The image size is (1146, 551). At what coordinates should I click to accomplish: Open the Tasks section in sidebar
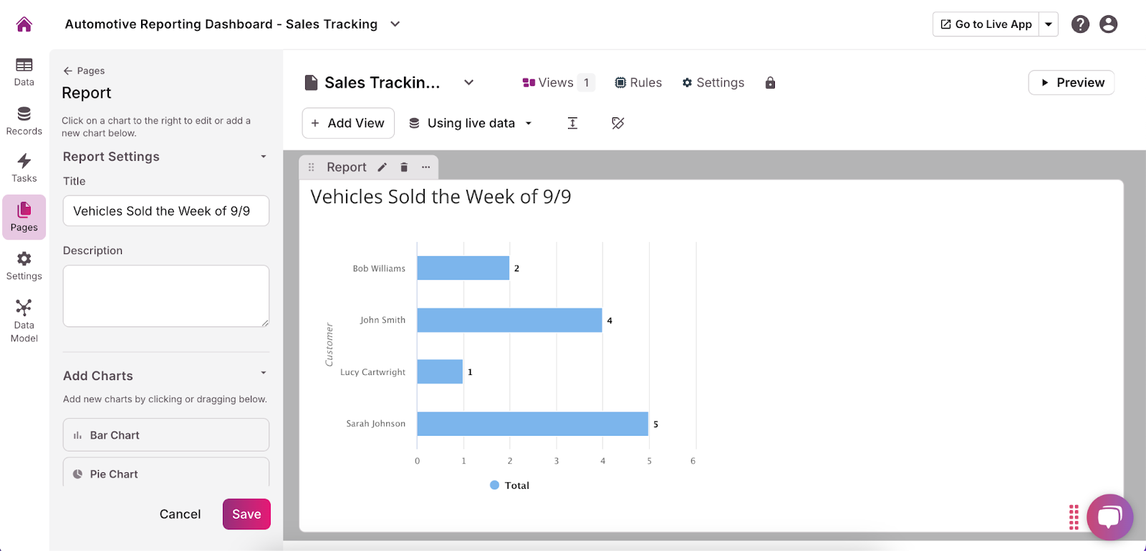coord(24,168)
